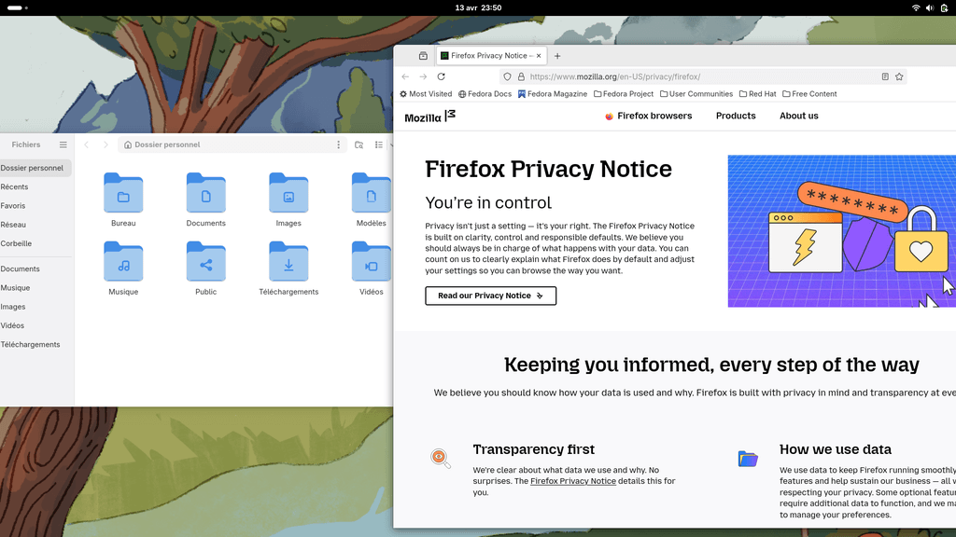Select Récents in Fichiers sidebar
This screenshot has height=537, width=956.
(x=35, y=186)
